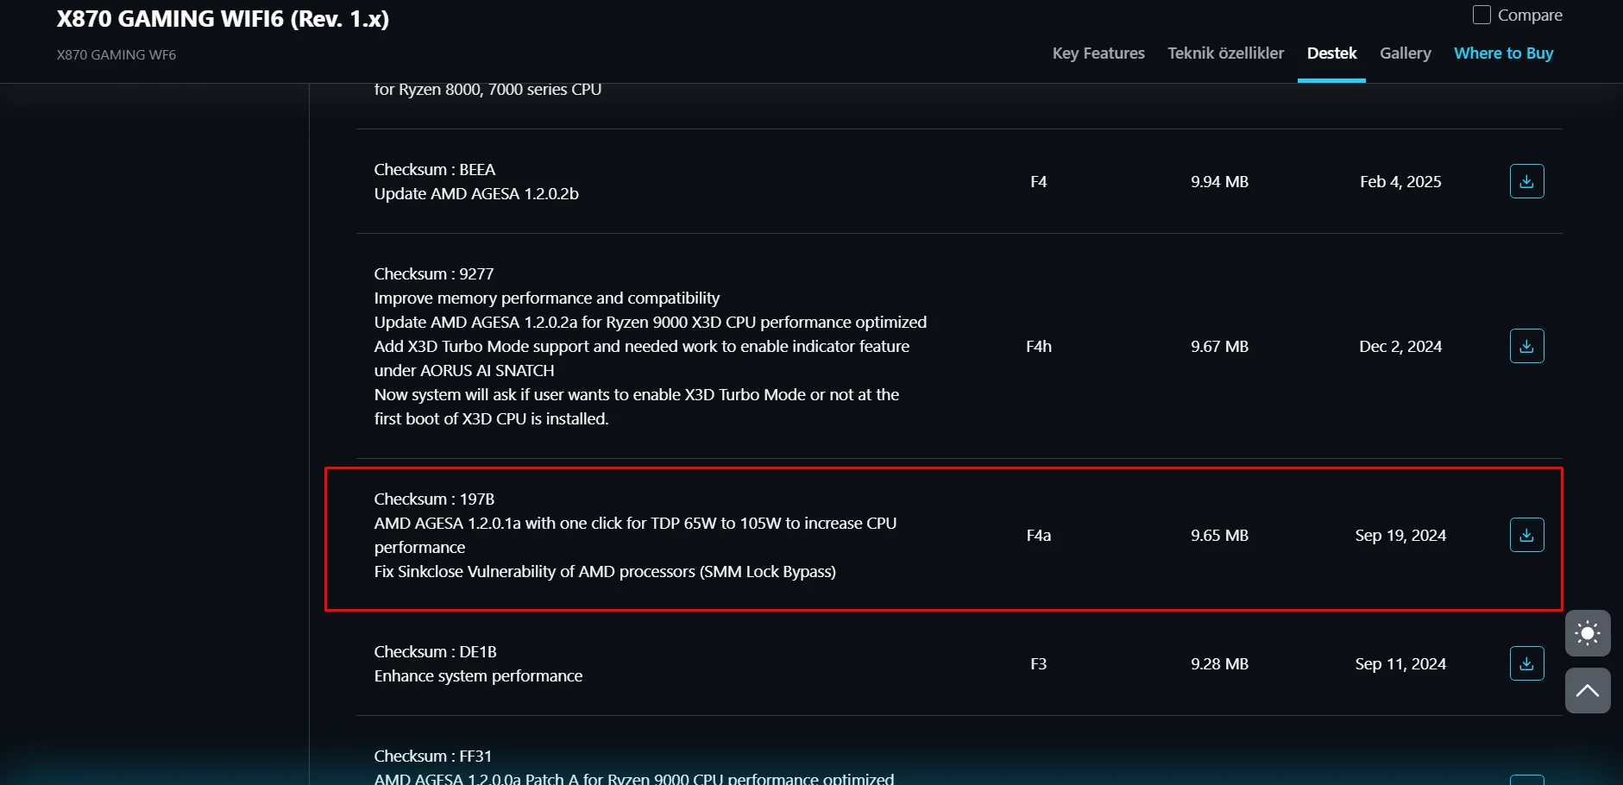
Task: Download the F4h BIOS dated Dec 2, 2024
Action: click(1526, 346)
